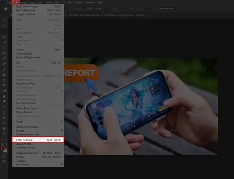
Task: Close the open document tab
Action: (x=148, y=15)
